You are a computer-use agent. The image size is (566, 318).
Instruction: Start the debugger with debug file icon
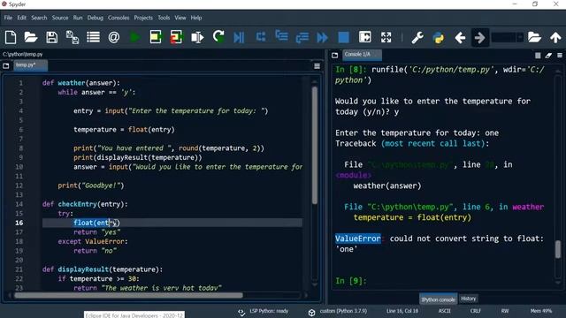pyautogui.click(x=239, y=37)
